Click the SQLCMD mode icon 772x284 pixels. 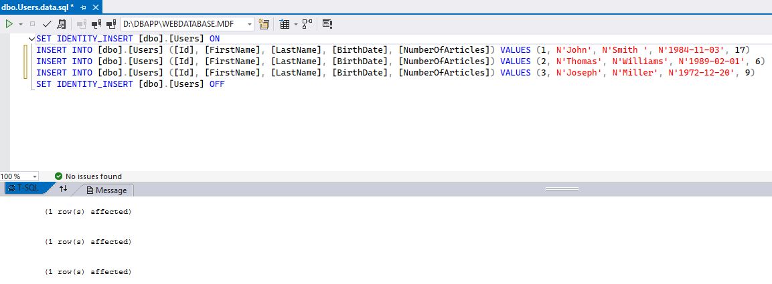[327, 23]
